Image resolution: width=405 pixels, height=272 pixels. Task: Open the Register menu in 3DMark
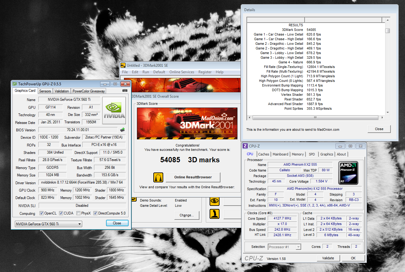(205, 72)
